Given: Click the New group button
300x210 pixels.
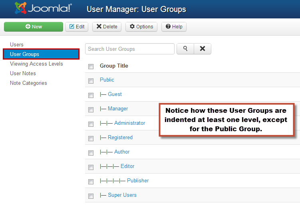Looking at the screenshot, I should coord(34,27).
